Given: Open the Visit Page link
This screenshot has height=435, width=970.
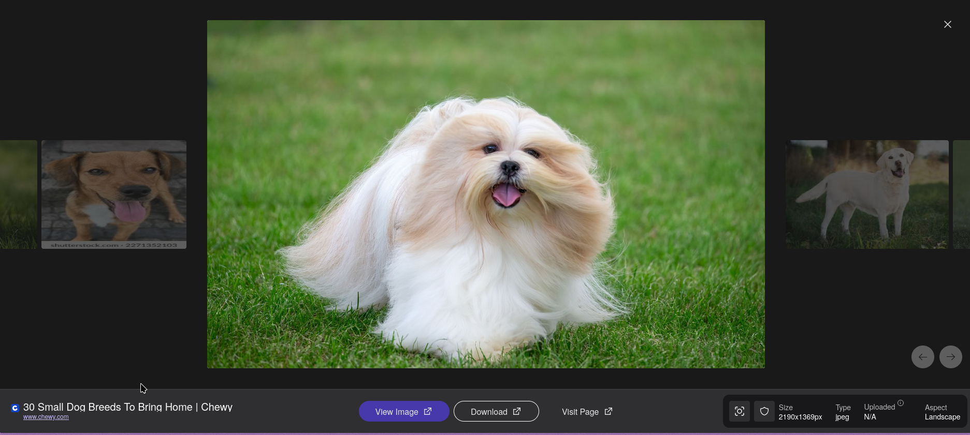Looking at the screenshot, I should pyautogui.click(x=580, y=412).
